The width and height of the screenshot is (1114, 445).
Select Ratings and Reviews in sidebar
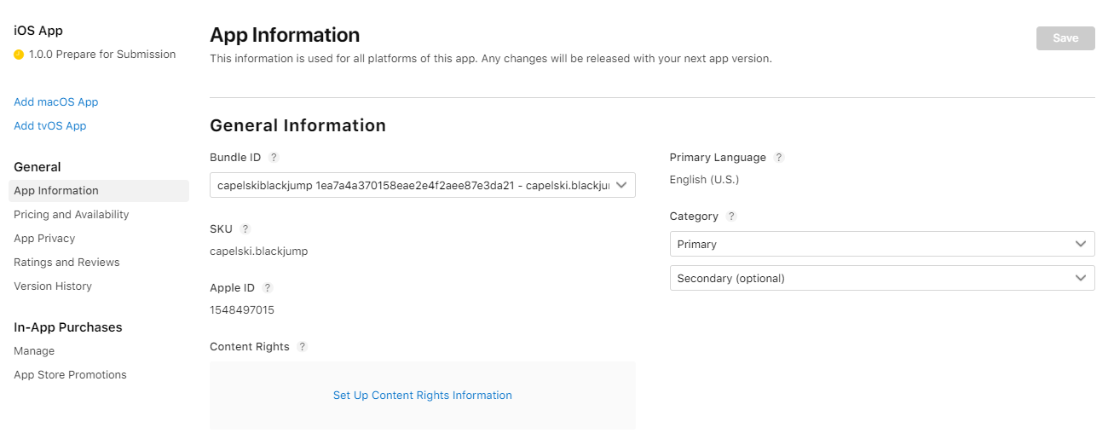click(x=66, y=263)
